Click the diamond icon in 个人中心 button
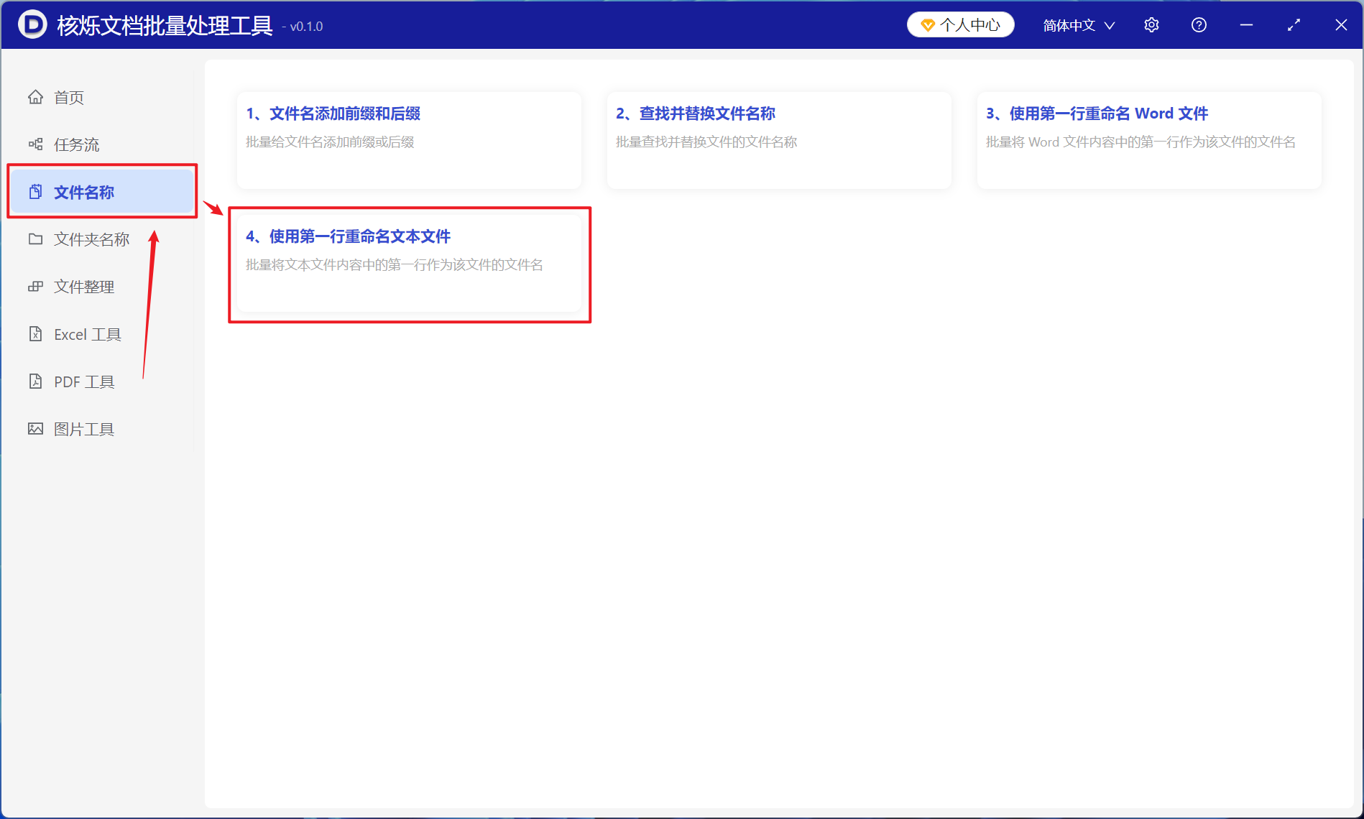This screenshot has height=819, width=1364. pos(927,25)
